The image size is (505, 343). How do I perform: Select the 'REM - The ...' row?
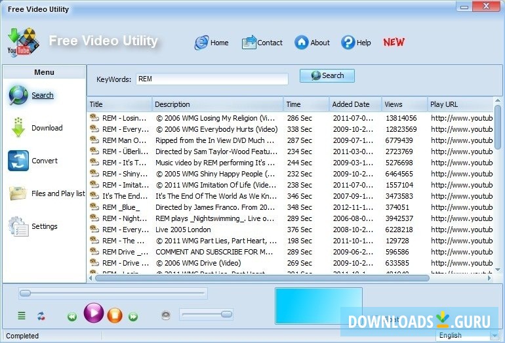point(291,241)
